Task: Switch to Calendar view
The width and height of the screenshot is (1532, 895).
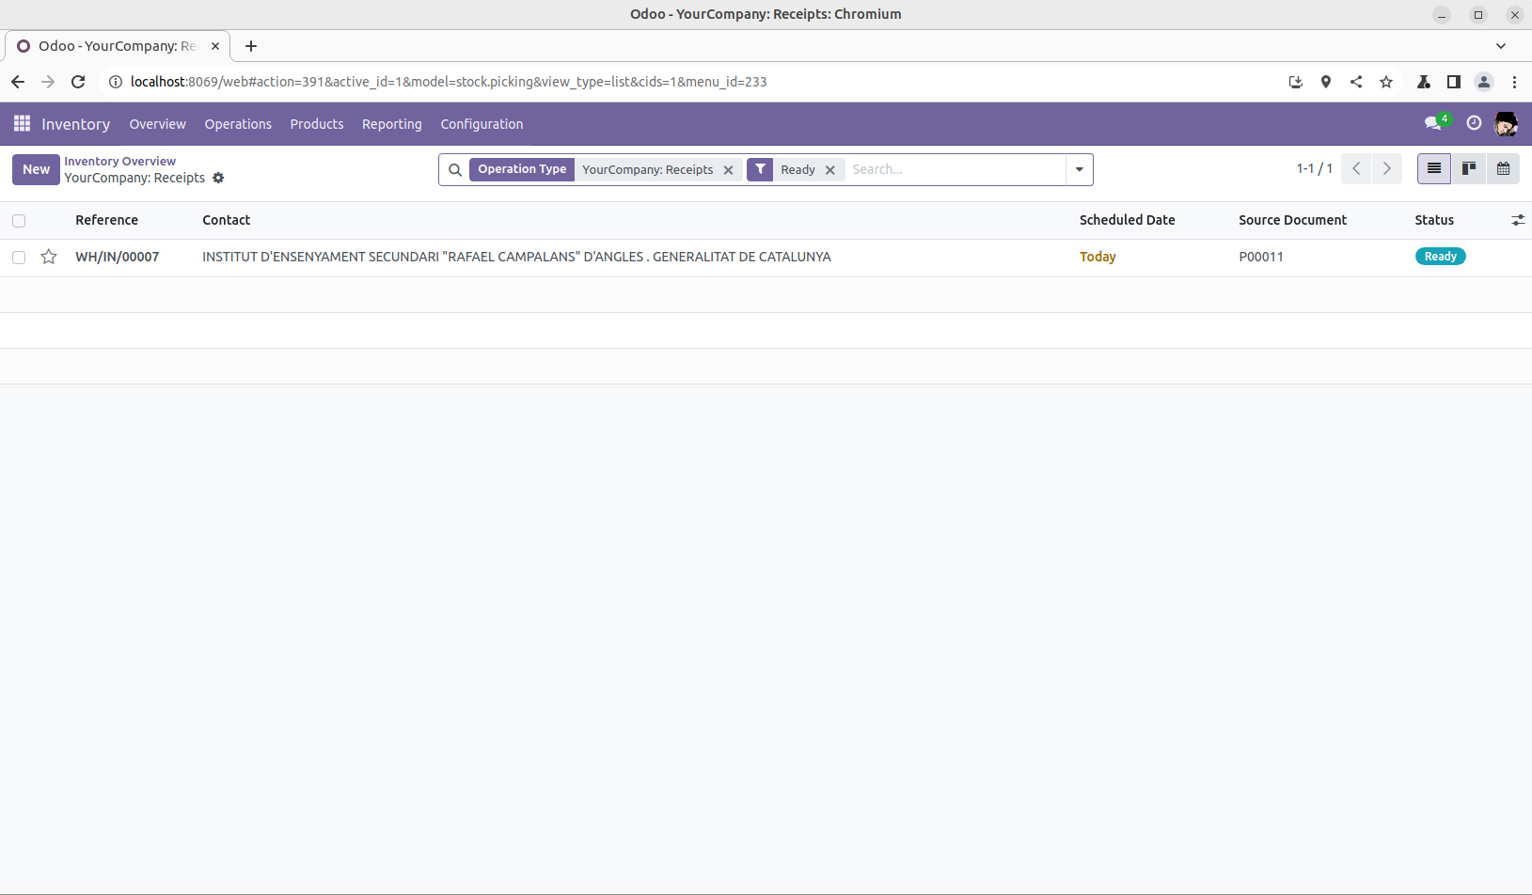Action: point(1503,169)
